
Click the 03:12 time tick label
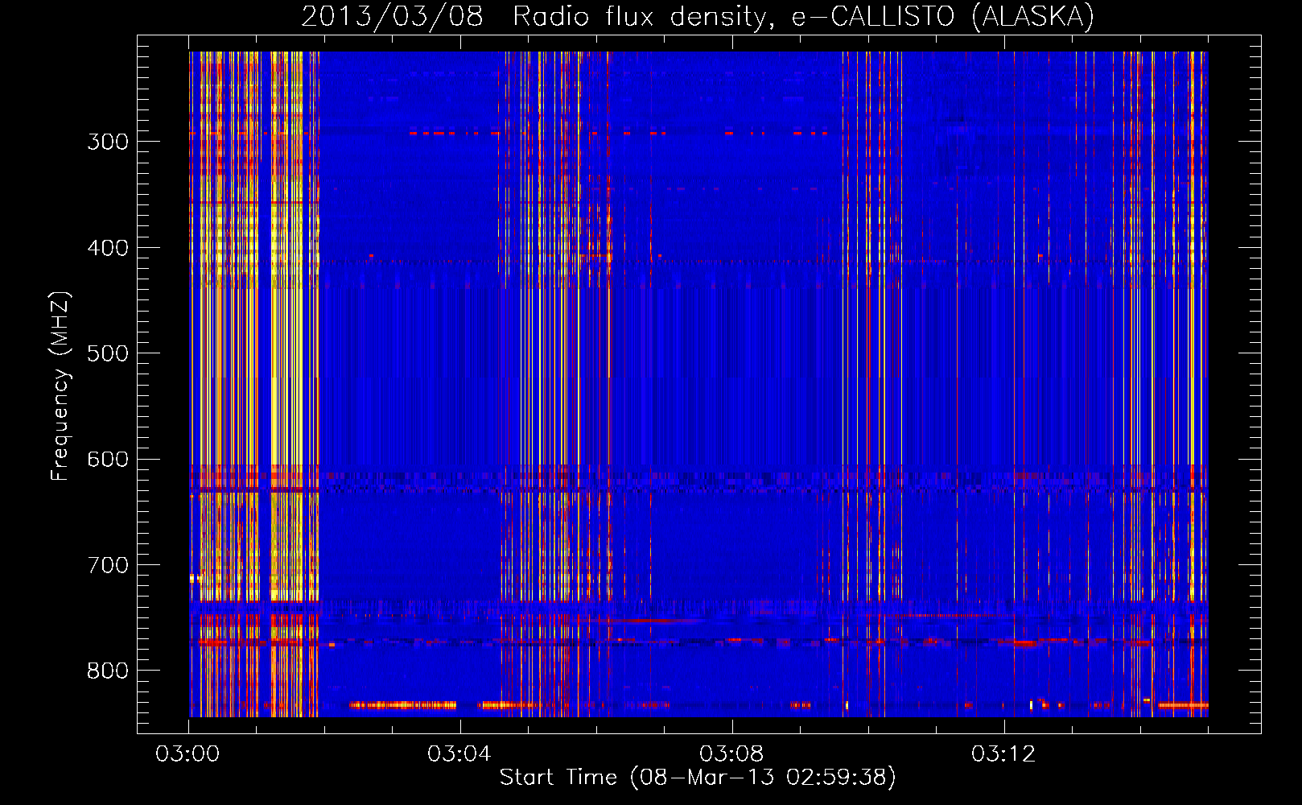(x=1003, y=754)
